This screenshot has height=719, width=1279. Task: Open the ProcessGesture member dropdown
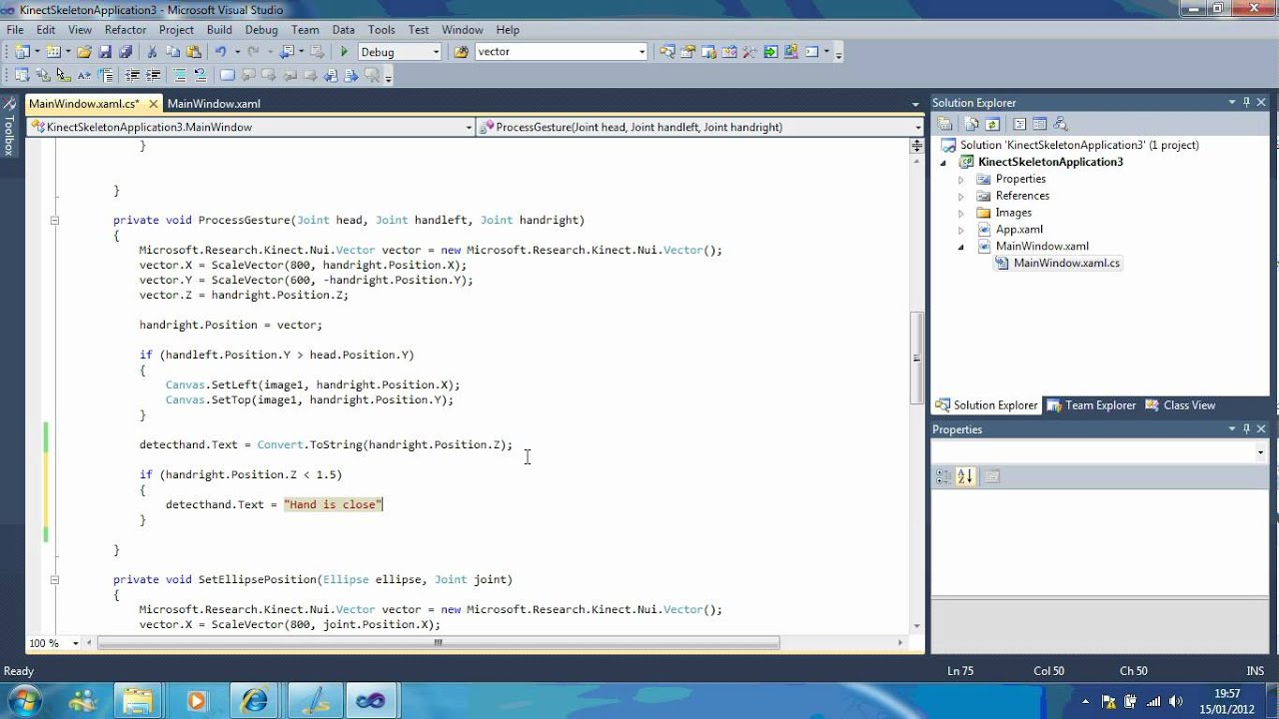pyautogui.click(x=918, y=127)
